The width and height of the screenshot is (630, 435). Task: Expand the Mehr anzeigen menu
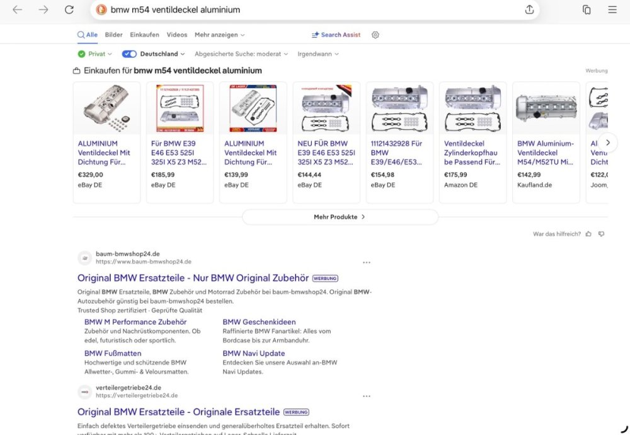tap(220, 35)
